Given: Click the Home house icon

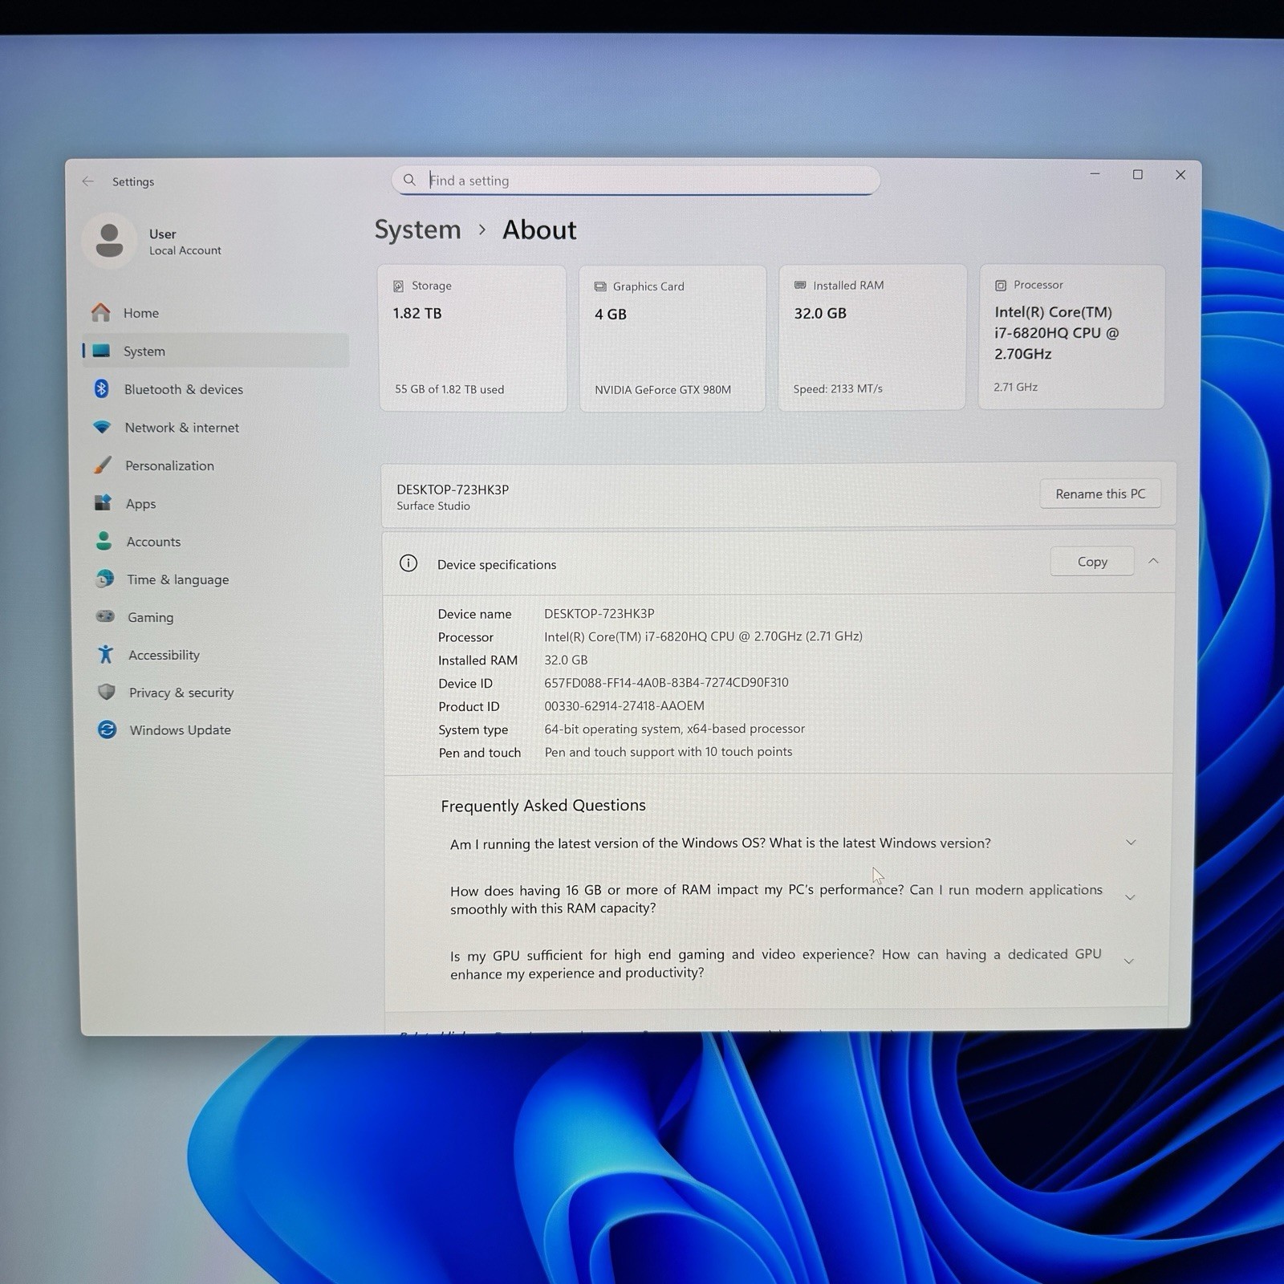Looking at the screenshot, I should 101,312.
